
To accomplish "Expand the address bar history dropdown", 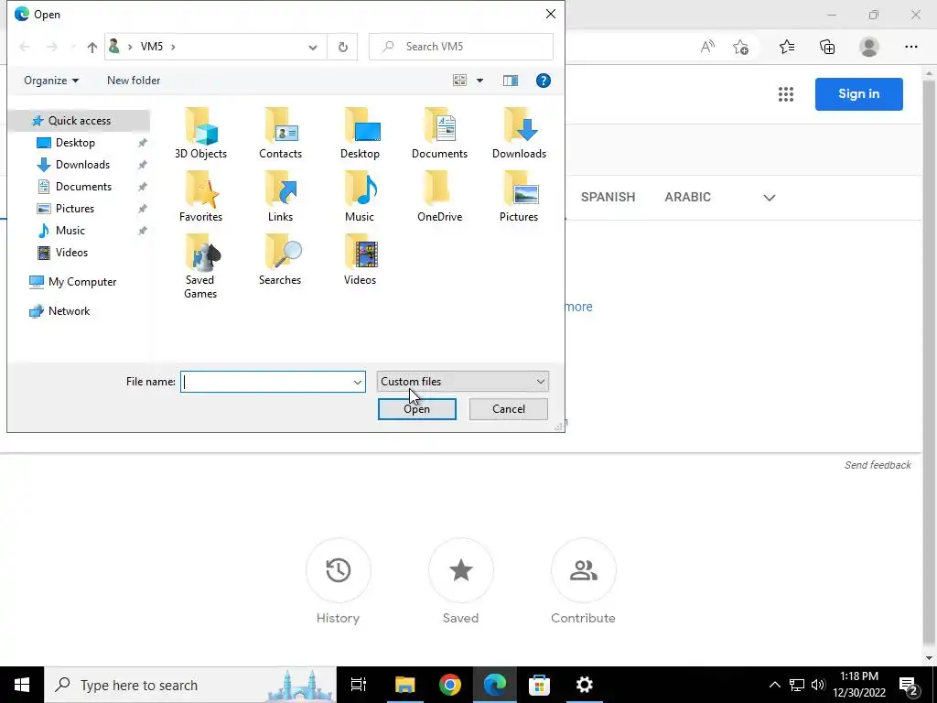I will coord(313,48).
